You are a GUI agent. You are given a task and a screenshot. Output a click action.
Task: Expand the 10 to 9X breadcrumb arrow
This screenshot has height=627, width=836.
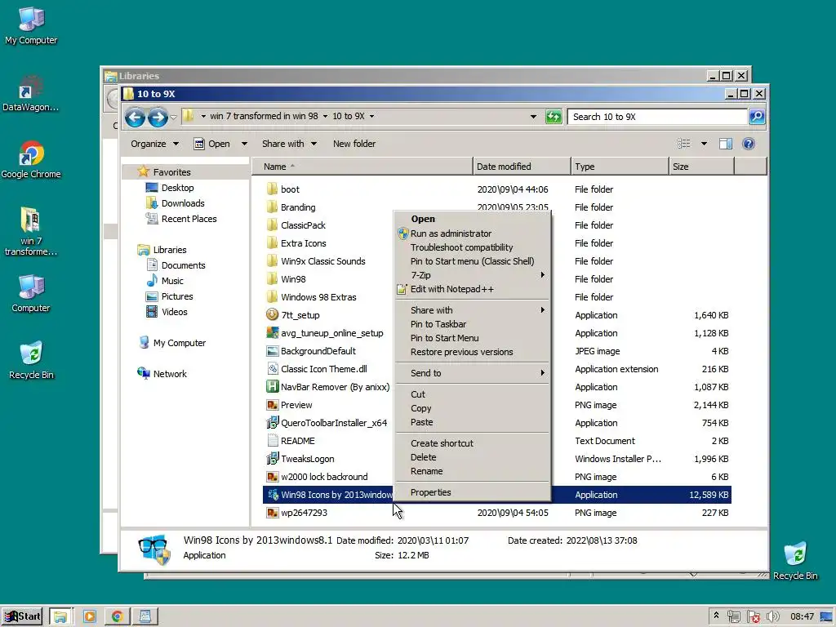tap(371, 116)
